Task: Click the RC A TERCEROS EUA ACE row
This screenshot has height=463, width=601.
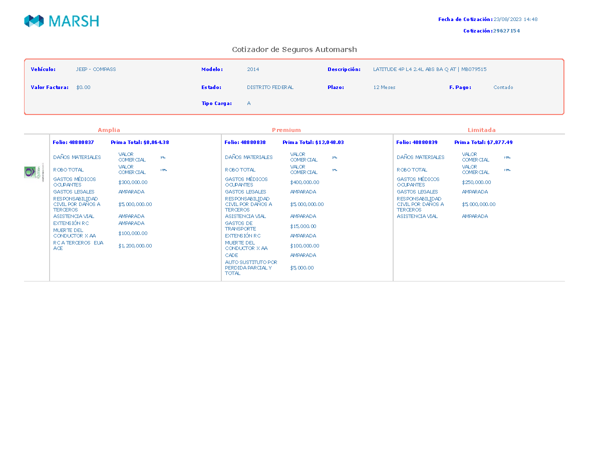Action: [x=103, y=245]
